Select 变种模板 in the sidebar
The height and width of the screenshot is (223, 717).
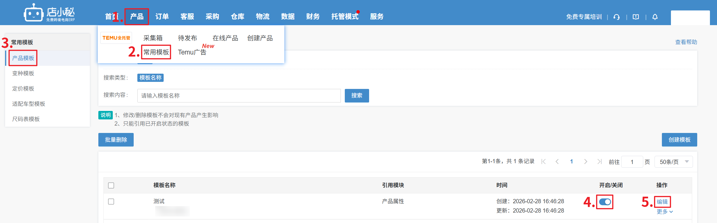[23, 73]
